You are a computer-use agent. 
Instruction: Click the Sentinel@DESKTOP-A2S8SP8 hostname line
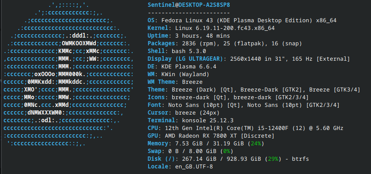(x=189, y=5)
